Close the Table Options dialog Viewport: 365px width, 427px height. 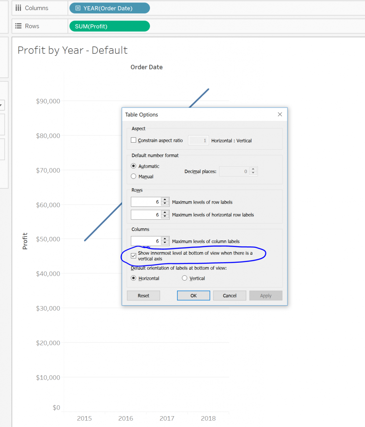click(x=280, y=114)
